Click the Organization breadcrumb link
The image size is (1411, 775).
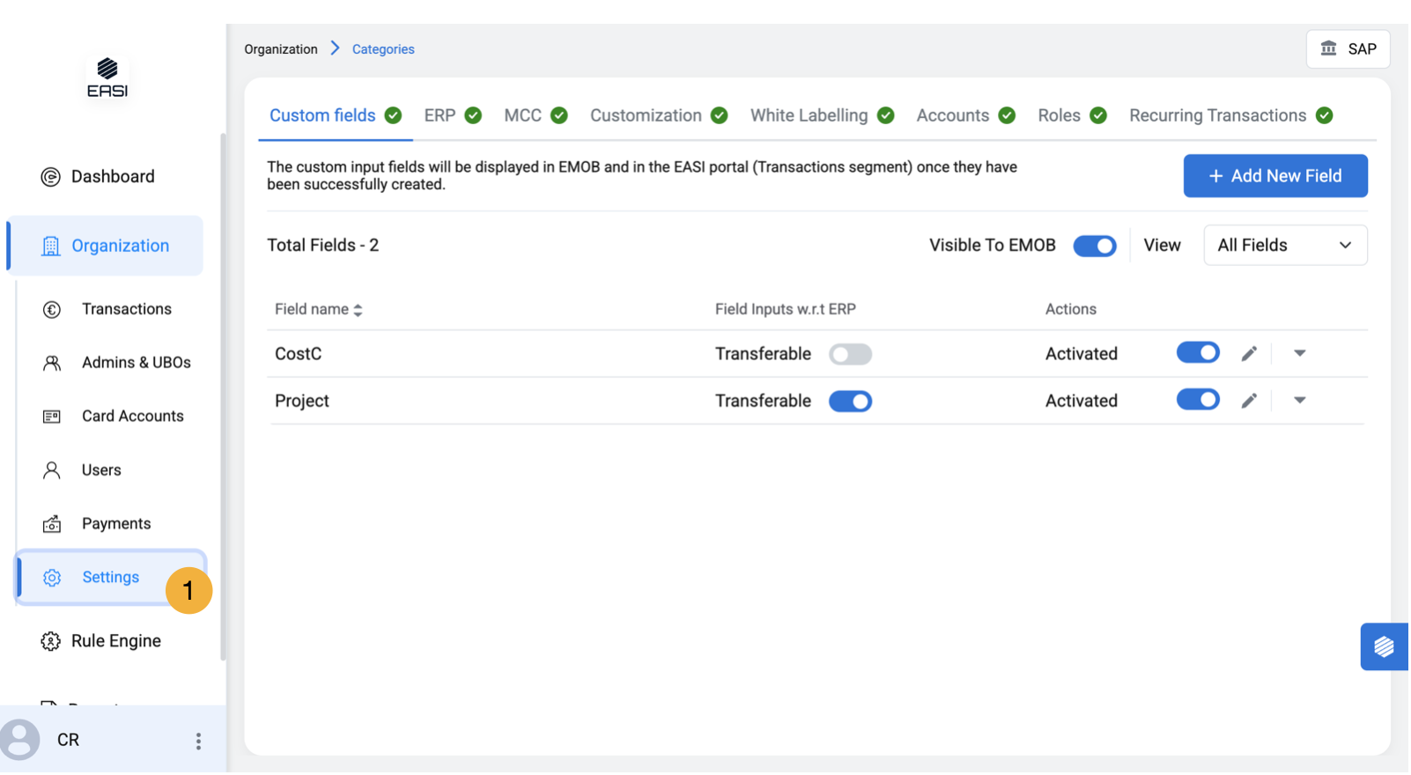(x=281, y=49)
